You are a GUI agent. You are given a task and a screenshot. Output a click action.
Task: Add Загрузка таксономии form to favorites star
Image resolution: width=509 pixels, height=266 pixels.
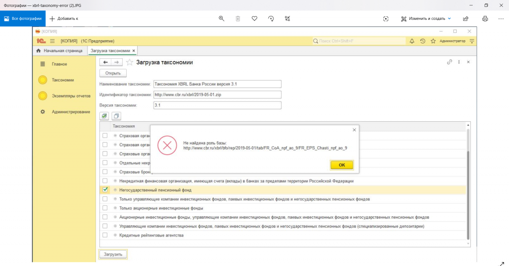(130, 62)
